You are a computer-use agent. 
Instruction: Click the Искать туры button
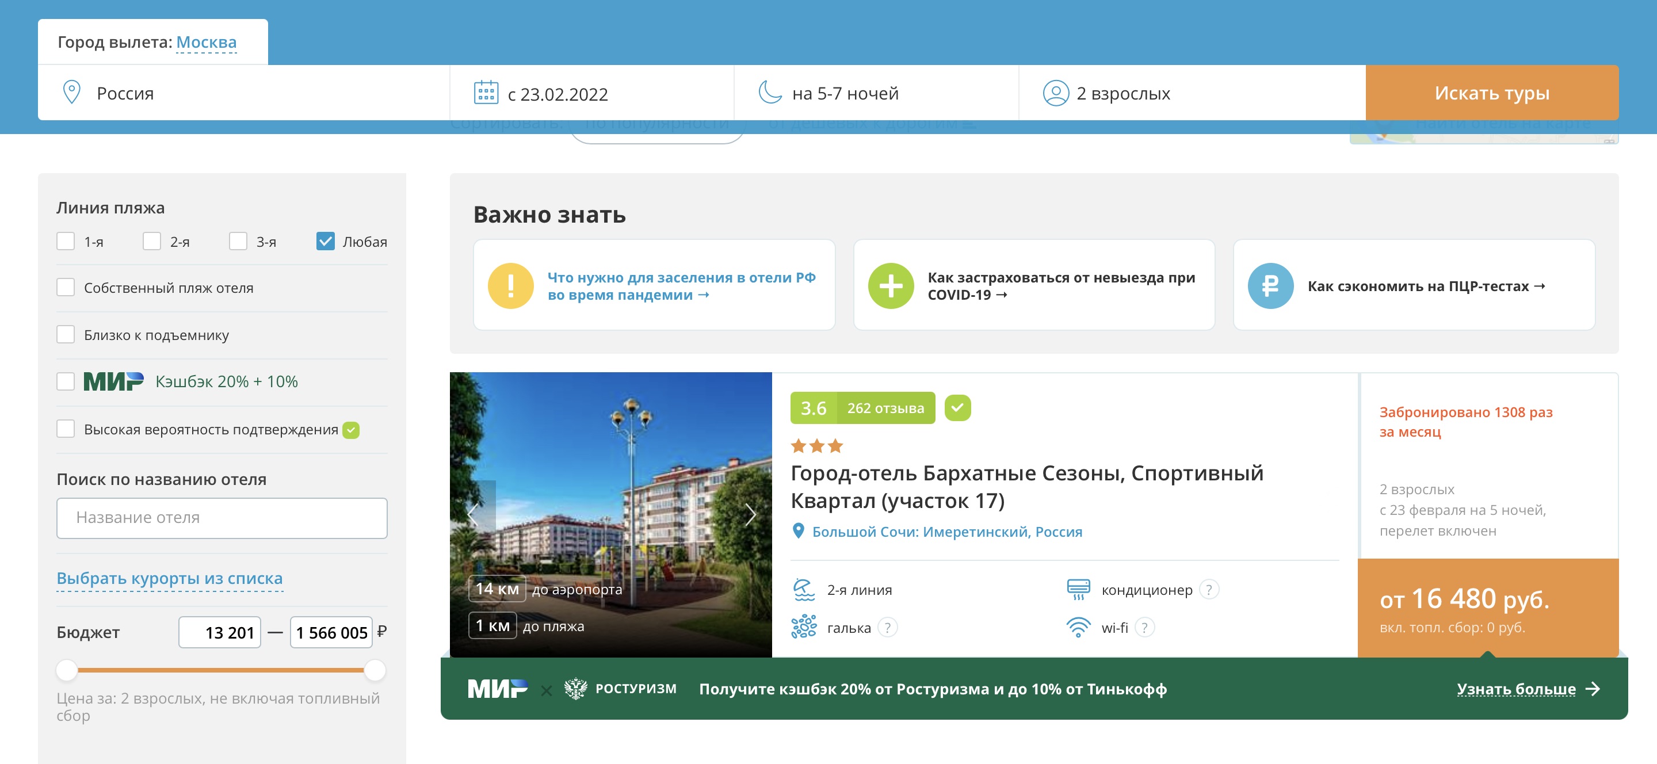click(1492, 93)
